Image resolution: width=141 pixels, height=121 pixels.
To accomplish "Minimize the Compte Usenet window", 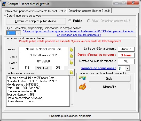I will point(116,3).
